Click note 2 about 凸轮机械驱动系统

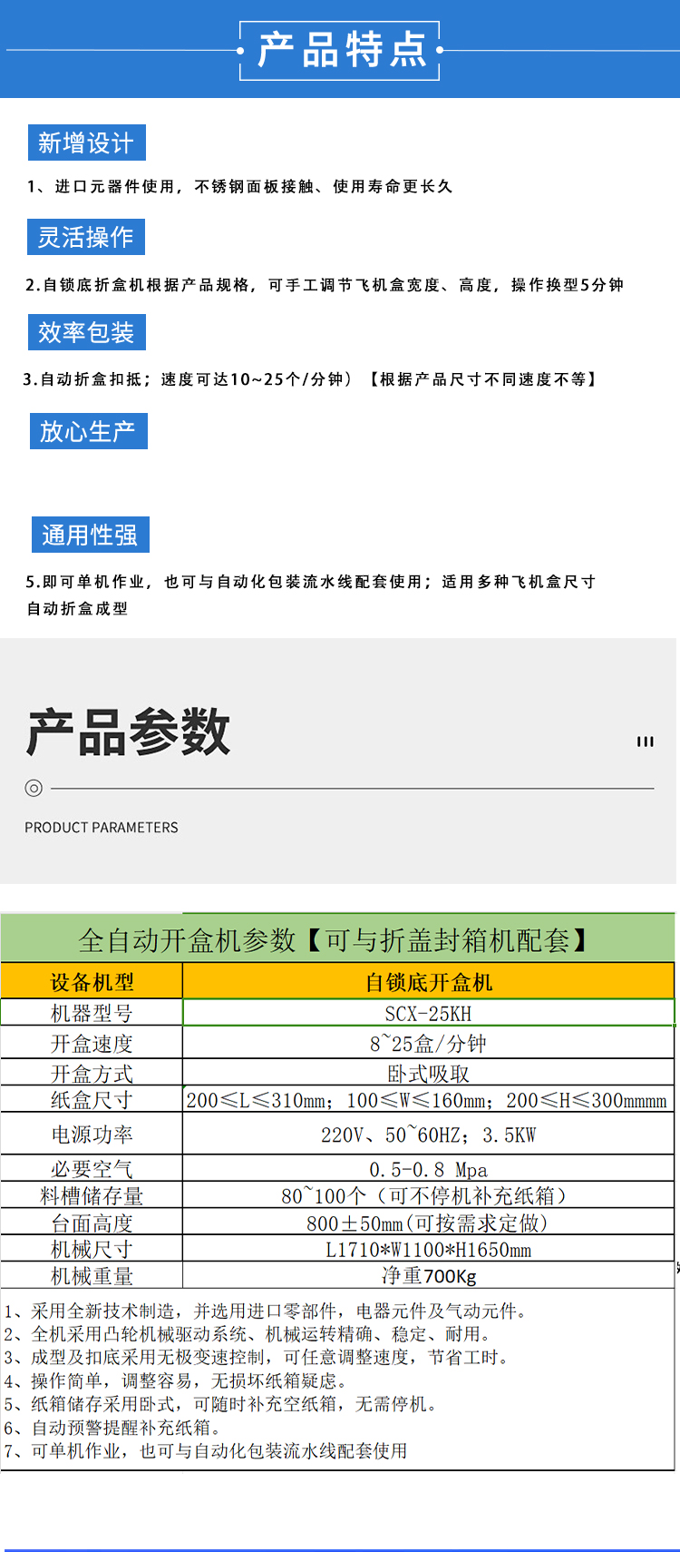248,1333
